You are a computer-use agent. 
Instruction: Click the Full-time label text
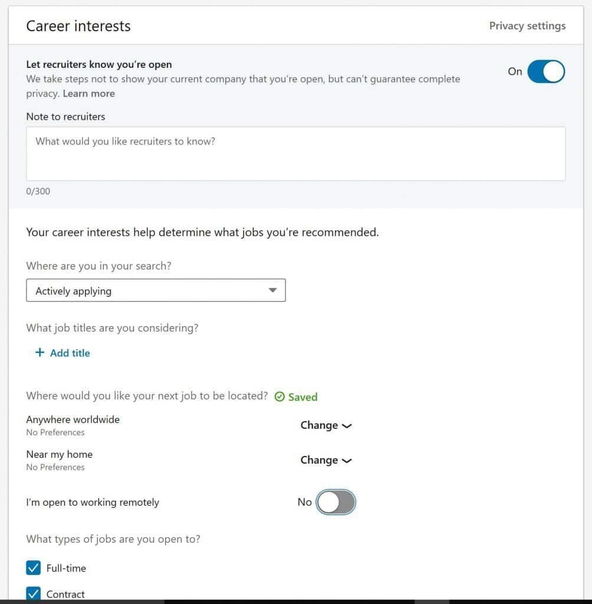click(66, 568)
